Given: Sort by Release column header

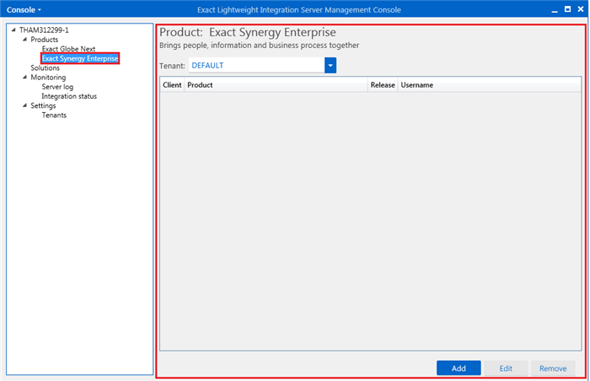Looking at the screenshot, I should [x=383, y=85].
